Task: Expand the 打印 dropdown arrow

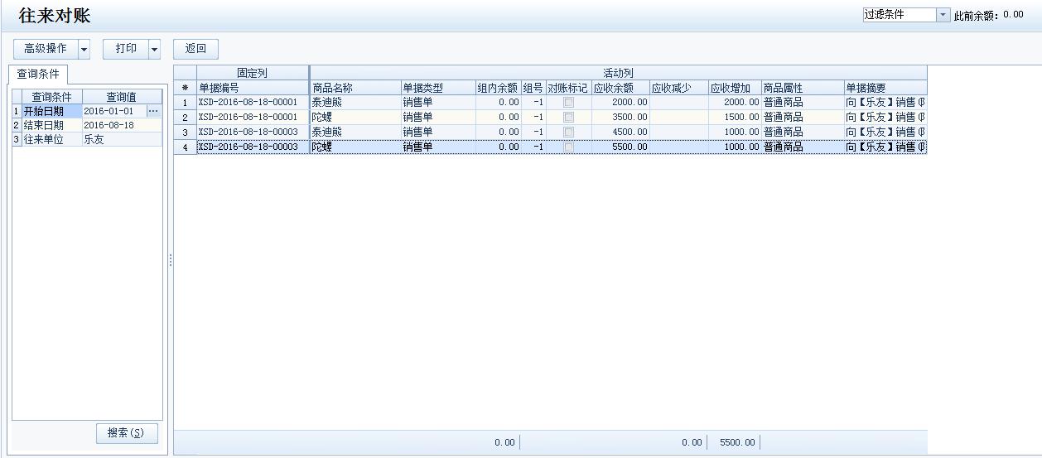Action: (154, 50)
